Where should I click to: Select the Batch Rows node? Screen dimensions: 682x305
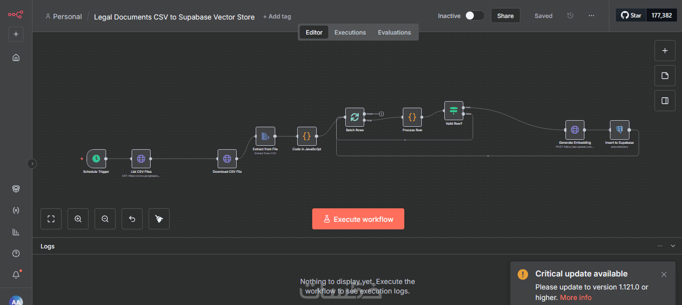point(355,117)
